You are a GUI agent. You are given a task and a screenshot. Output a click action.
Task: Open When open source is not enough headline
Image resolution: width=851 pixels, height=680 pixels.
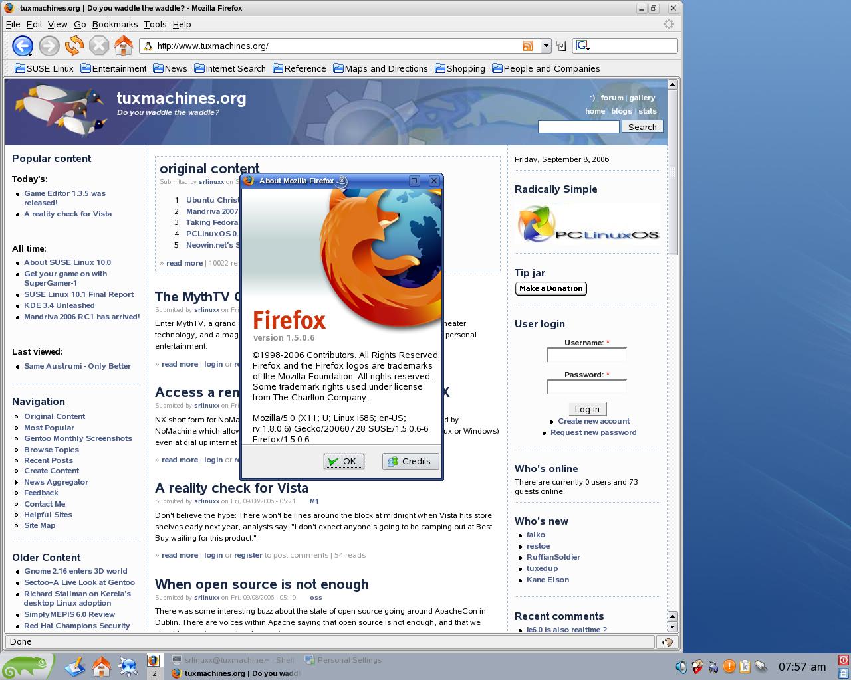click(x=262, y=584)
